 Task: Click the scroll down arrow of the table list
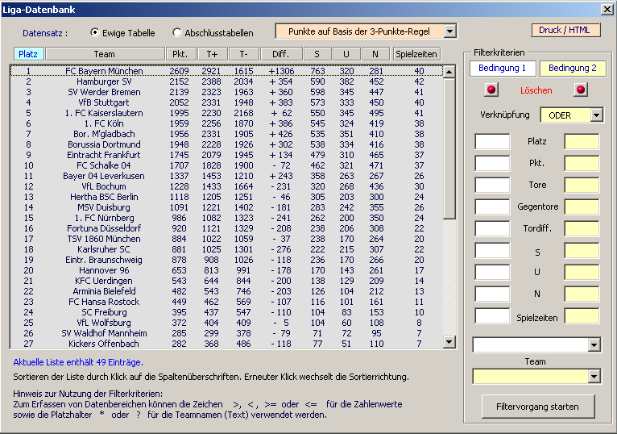pos(449,342)
